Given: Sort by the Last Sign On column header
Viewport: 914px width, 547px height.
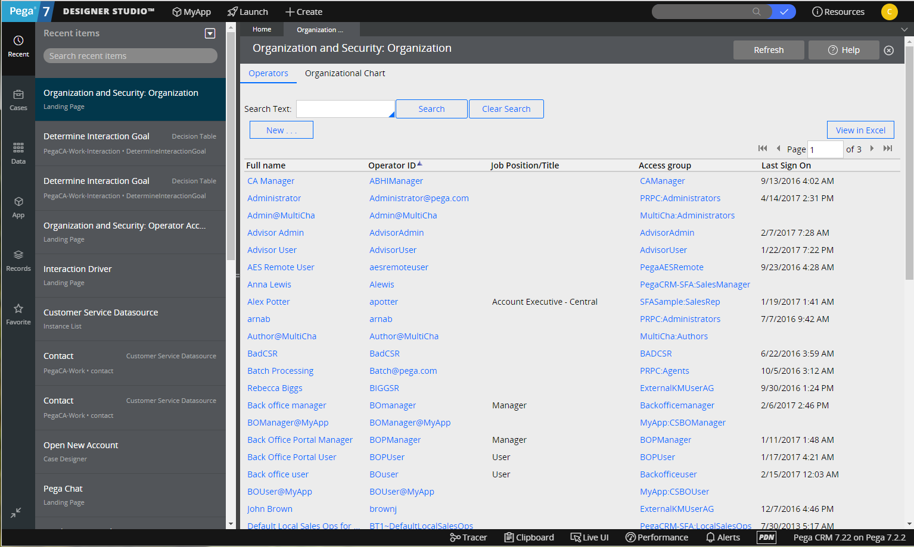Looking at the screenshot, I should [786, 165].
